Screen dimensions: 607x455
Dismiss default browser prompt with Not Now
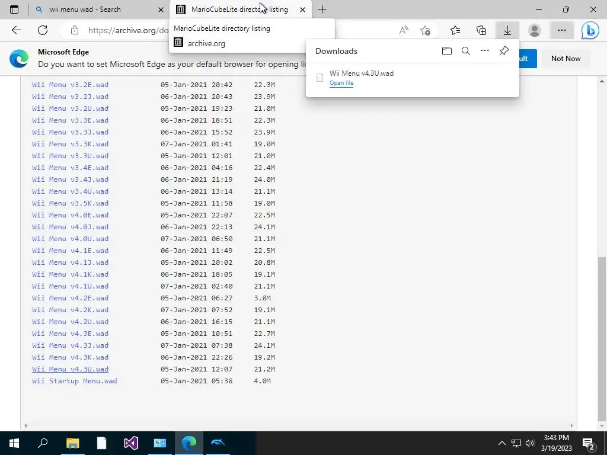[x=566, y=59]
